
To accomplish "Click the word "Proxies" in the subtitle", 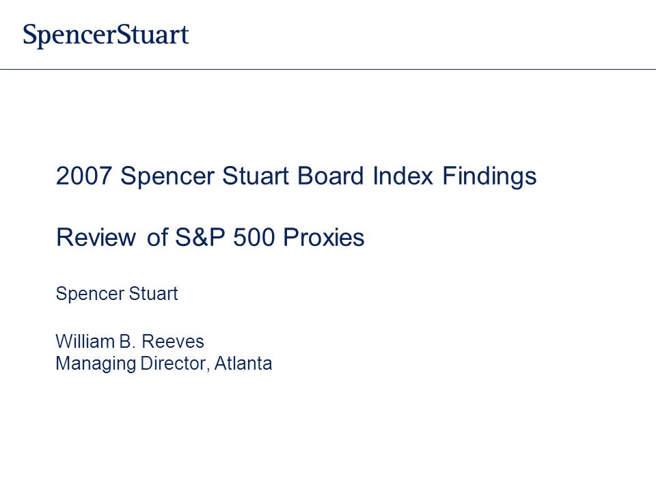I will tap(323, 238).
